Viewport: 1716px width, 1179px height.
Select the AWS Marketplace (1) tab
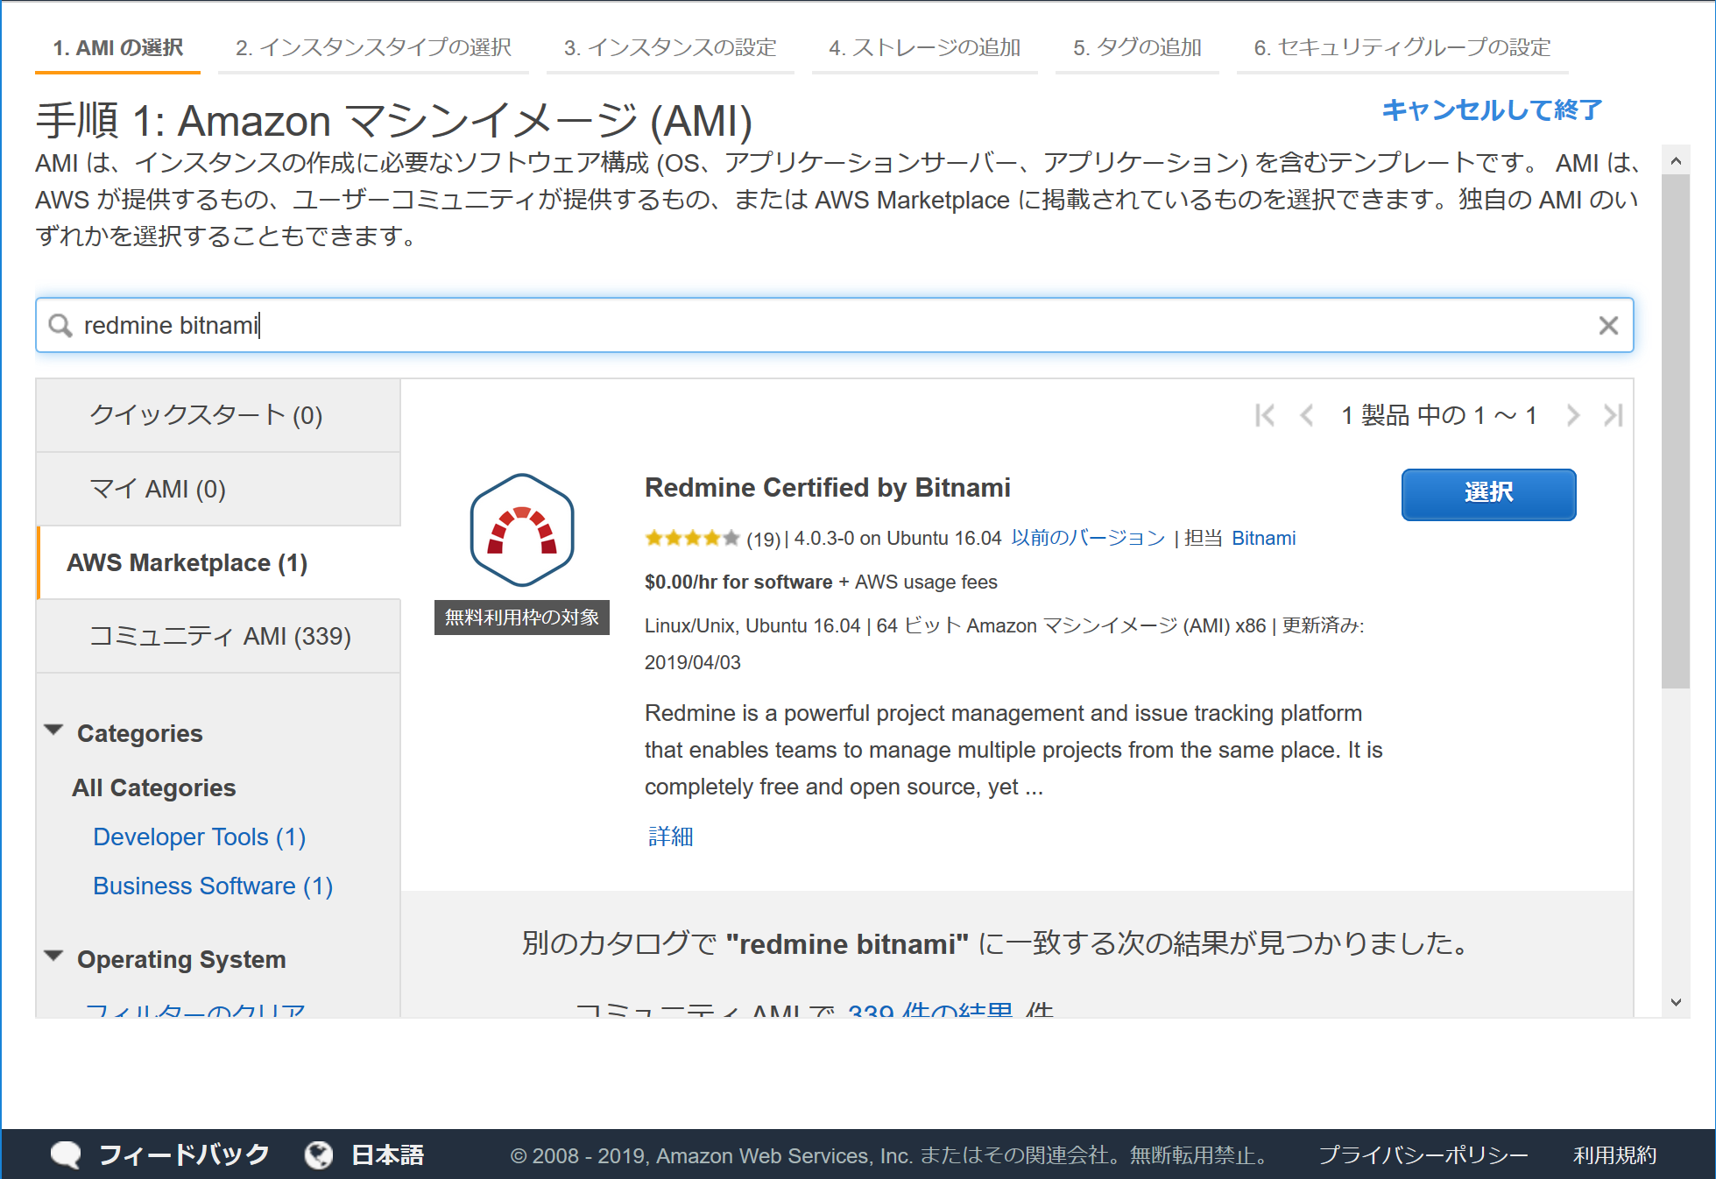pos(218,562)
